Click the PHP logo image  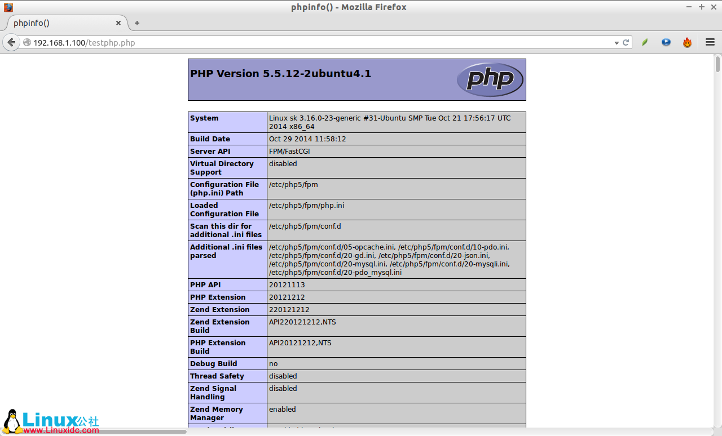coord(489,79)
